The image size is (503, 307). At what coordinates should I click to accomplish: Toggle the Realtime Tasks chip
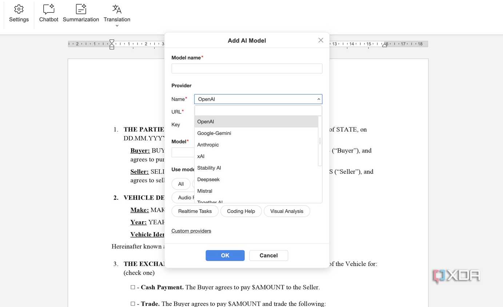point(195,211)
